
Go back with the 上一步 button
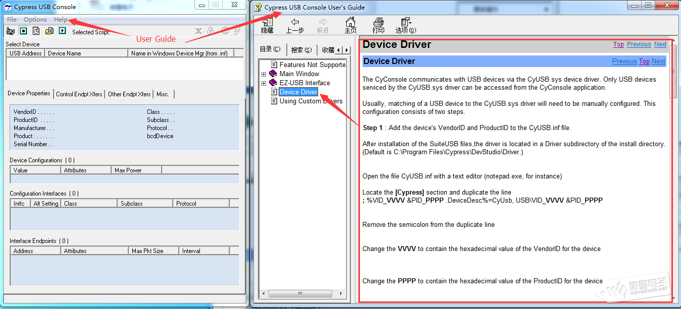coord(295,26)
